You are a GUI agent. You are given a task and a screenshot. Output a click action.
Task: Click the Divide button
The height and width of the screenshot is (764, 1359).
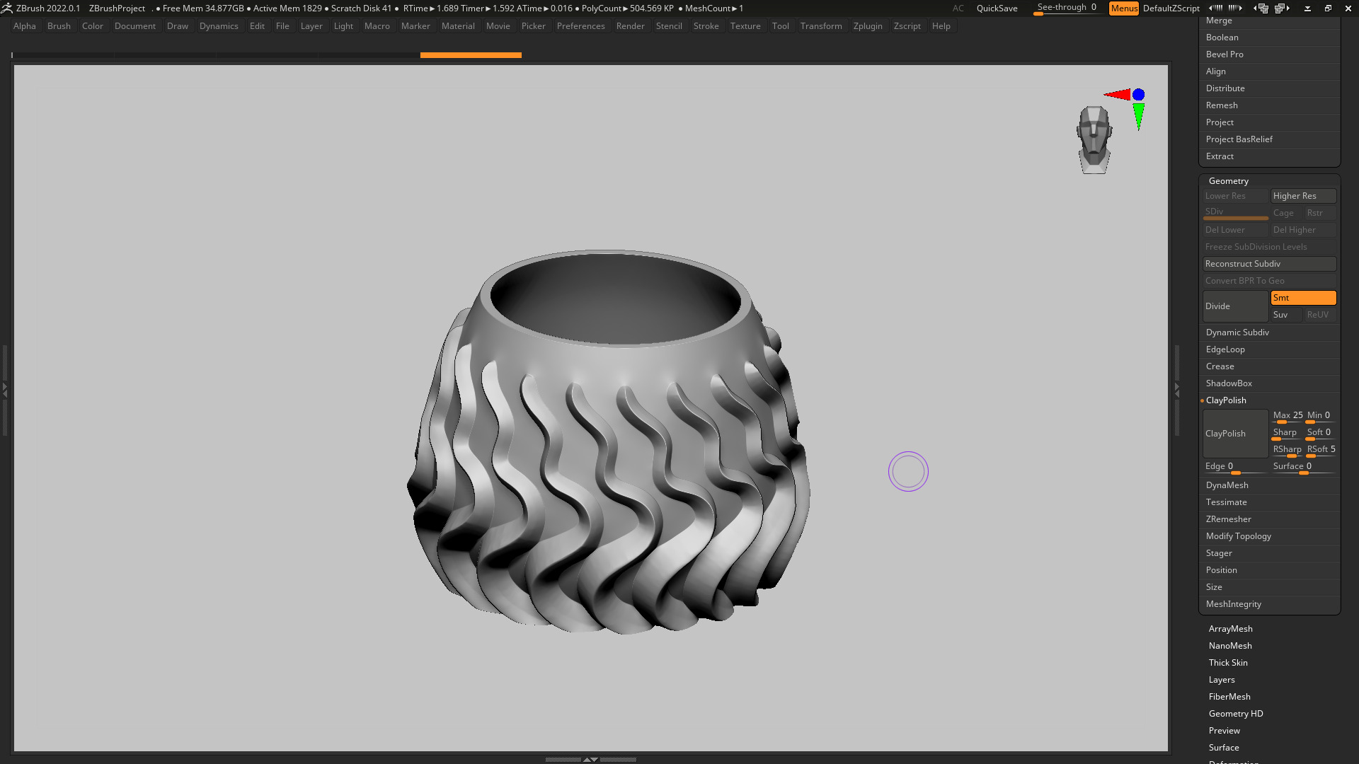pyautogui.click(x=1235, y=306)
